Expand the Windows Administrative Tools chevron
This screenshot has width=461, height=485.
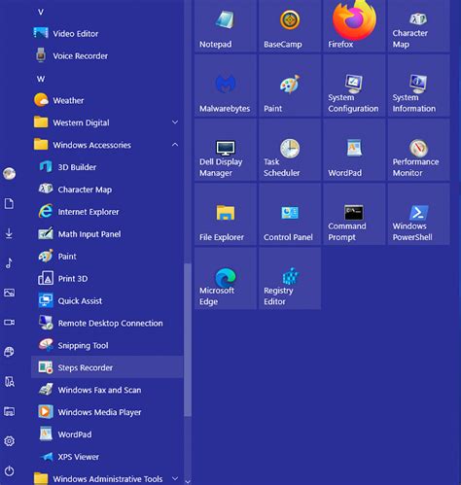coord(175,478)
